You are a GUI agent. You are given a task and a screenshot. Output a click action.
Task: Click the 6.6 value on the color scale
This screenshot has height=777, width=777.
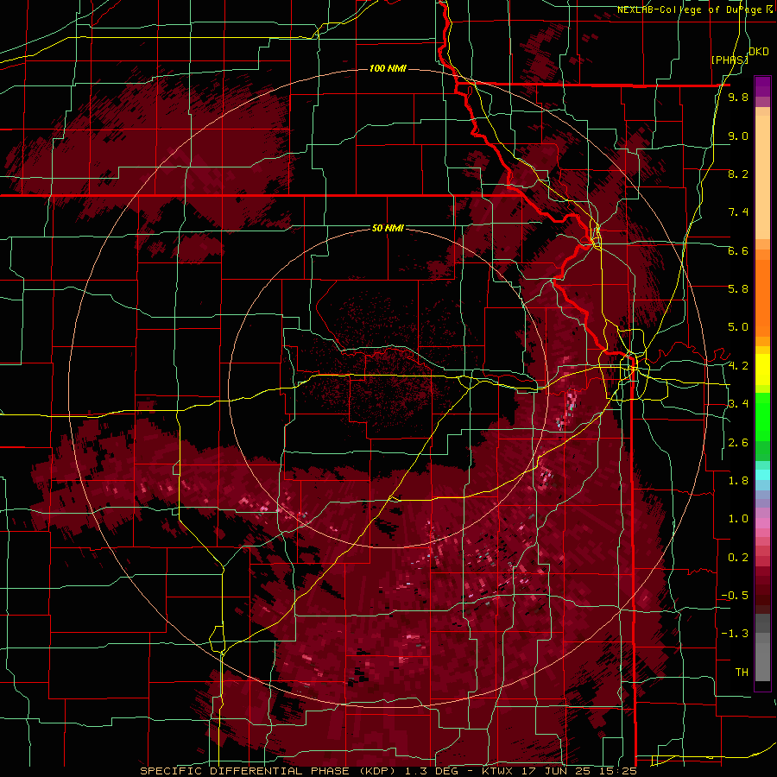(738, 250)
